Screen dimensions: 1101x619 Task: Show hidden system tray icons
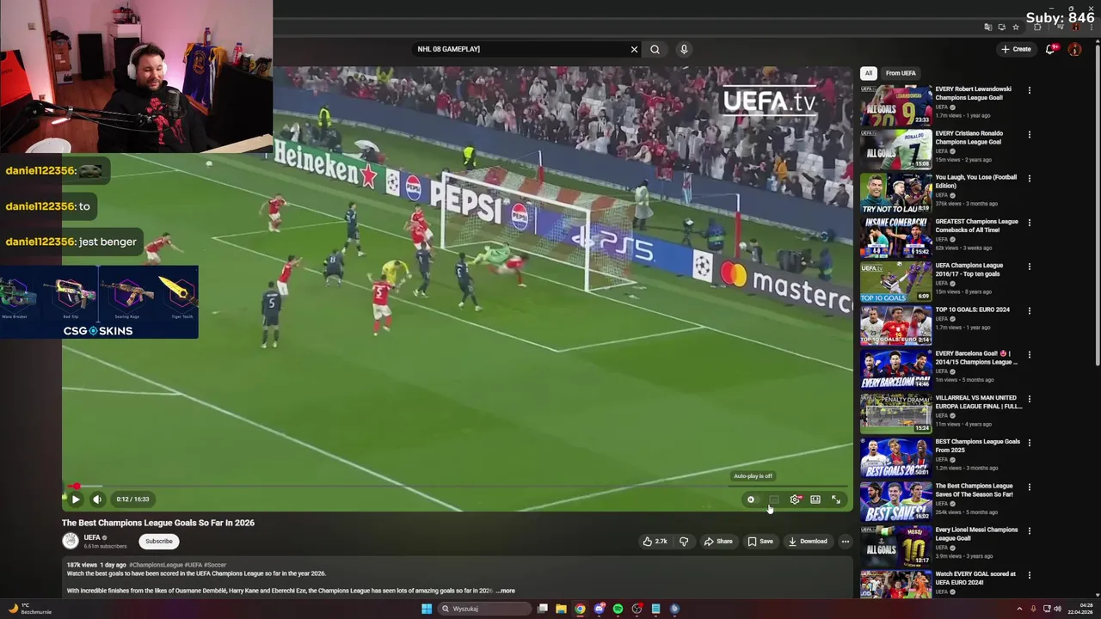1019,609
